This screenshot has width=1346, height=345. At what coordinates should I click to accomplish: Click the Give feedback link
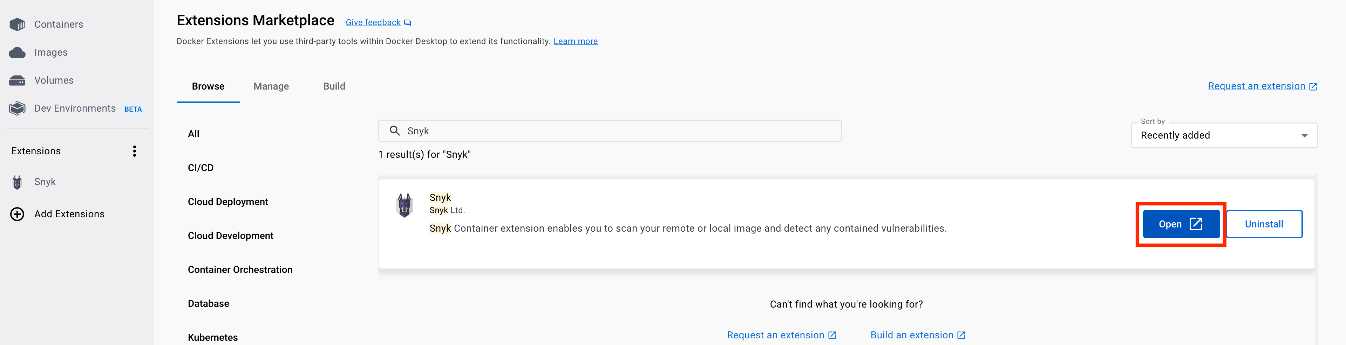click(373, 22)
